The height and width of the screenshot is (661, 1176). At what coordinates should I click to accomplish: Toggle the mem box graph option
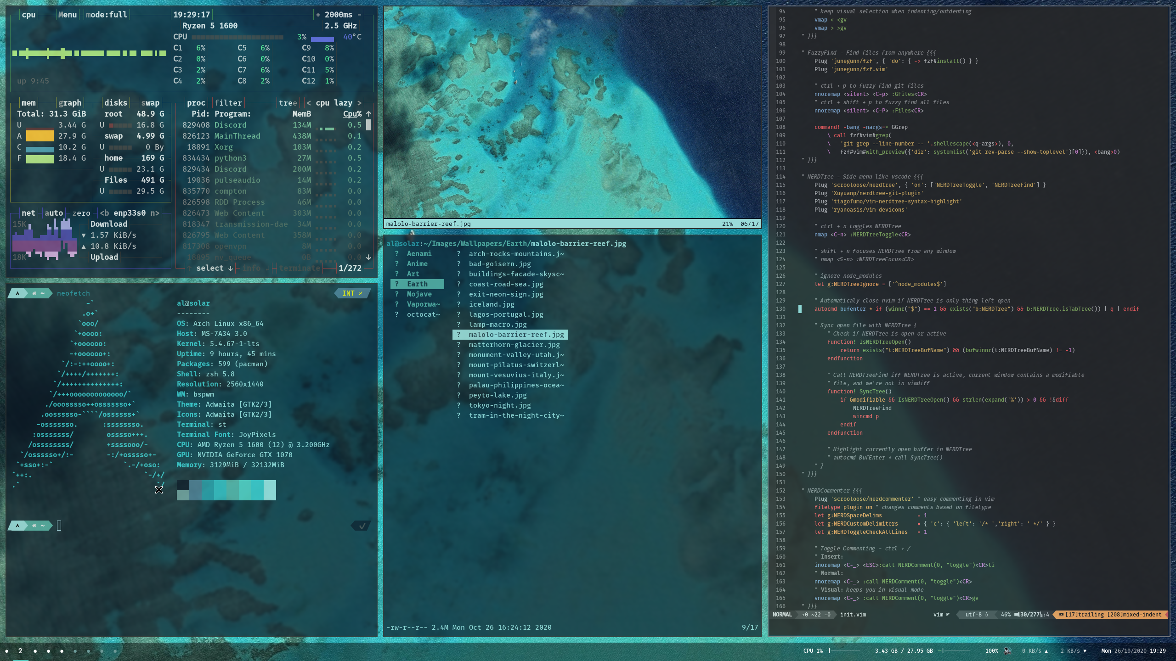click(x=70, y=103)
